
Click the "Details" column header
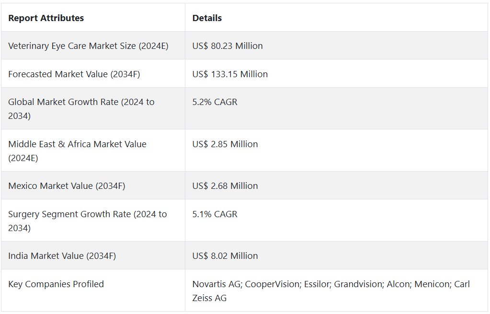coord(207,18)
